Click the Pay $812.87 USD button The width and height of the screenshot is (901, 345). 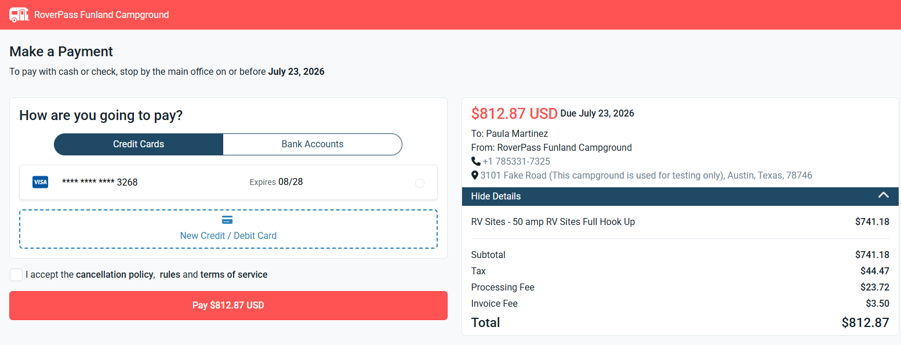(228, 306)
